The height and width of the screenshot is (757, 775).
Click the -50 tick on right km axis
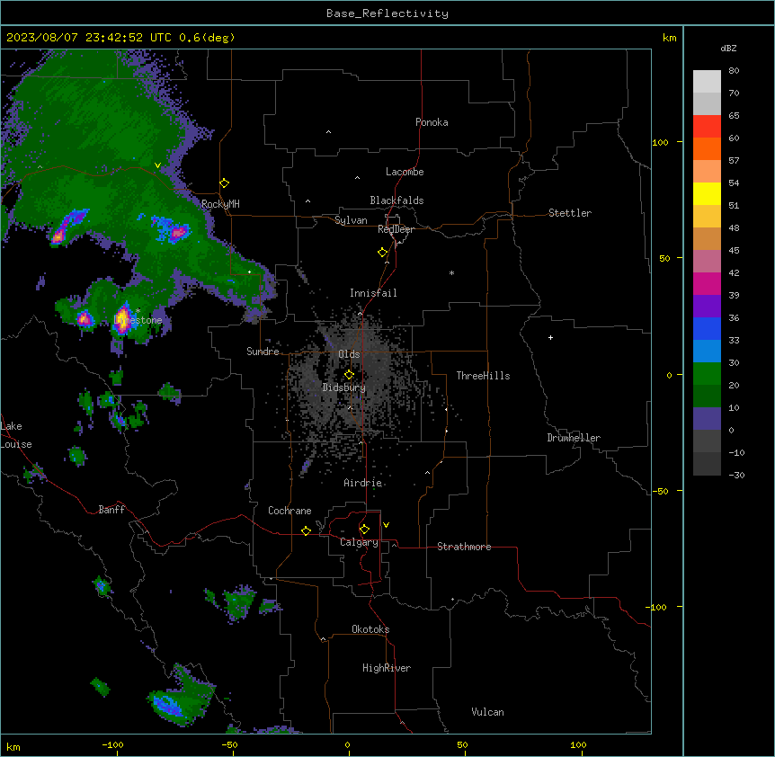pos(660,491)
